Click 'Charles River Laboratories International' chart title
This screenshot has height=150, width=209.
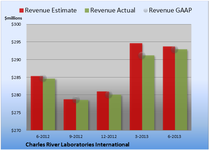point(77,145)
